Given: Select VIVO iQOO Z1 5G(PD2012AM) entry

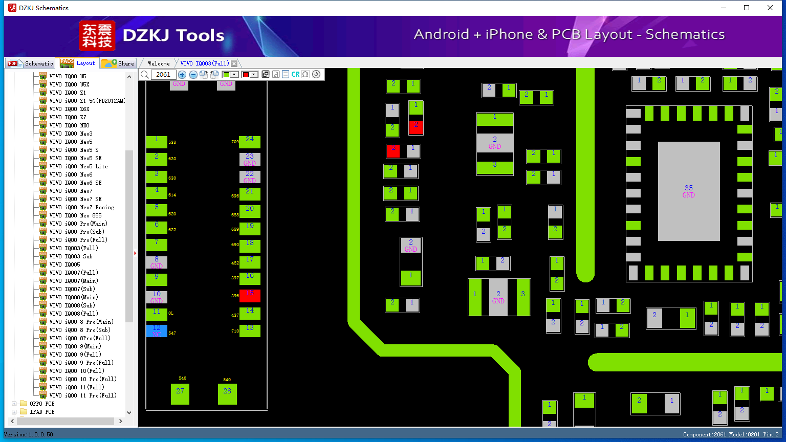Looking at the screenshot, I should [x=87, y=101].
